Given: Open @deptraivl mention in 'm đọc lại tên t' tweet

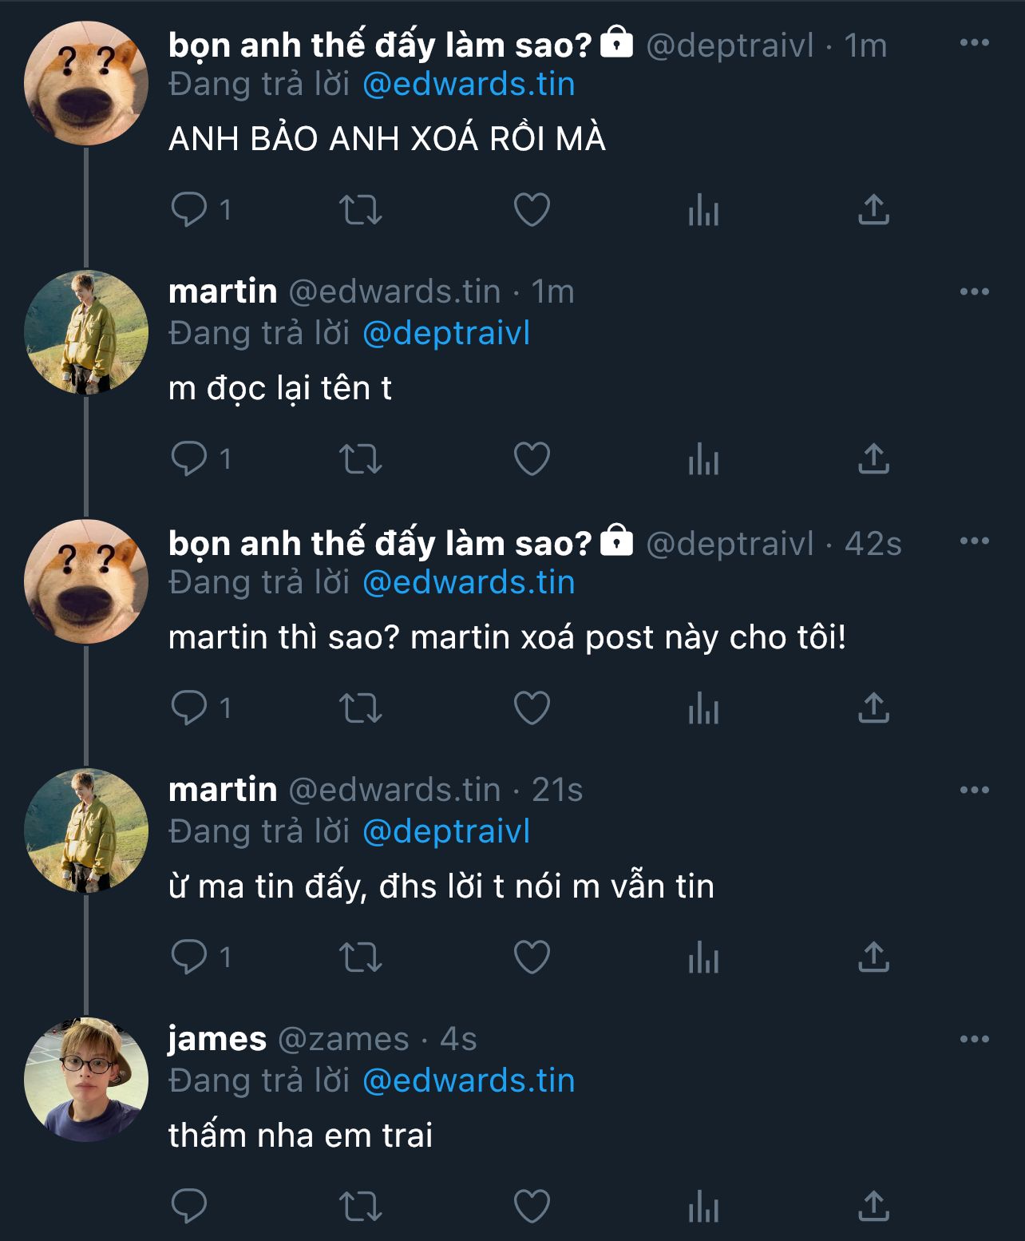Looking at the screenshot, I should 446,334.
